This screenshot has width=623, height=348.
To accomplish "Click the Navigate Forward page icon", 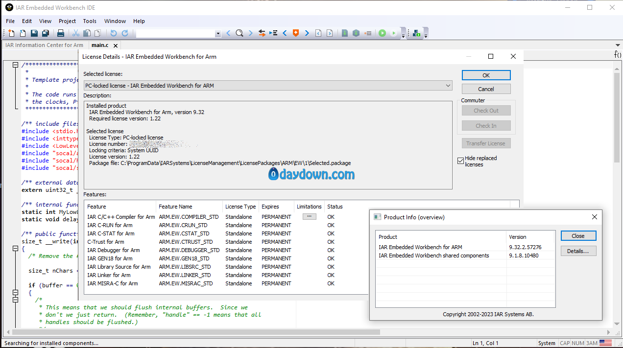I will (x=330, y=33).
